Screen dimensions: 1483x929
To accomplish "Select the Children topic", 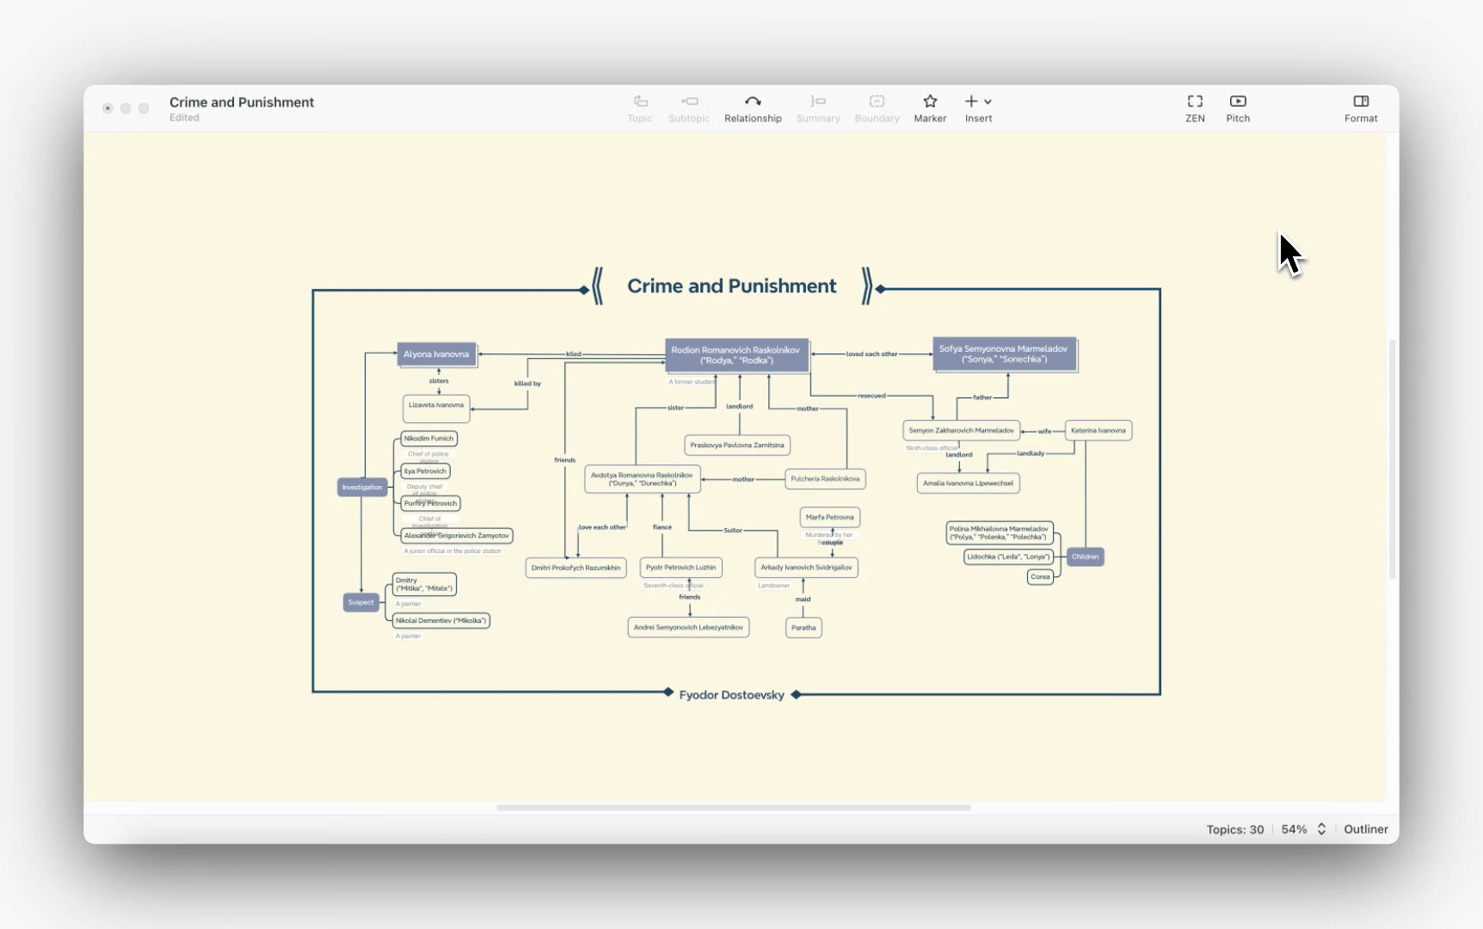I will (x=1086, y=557).
